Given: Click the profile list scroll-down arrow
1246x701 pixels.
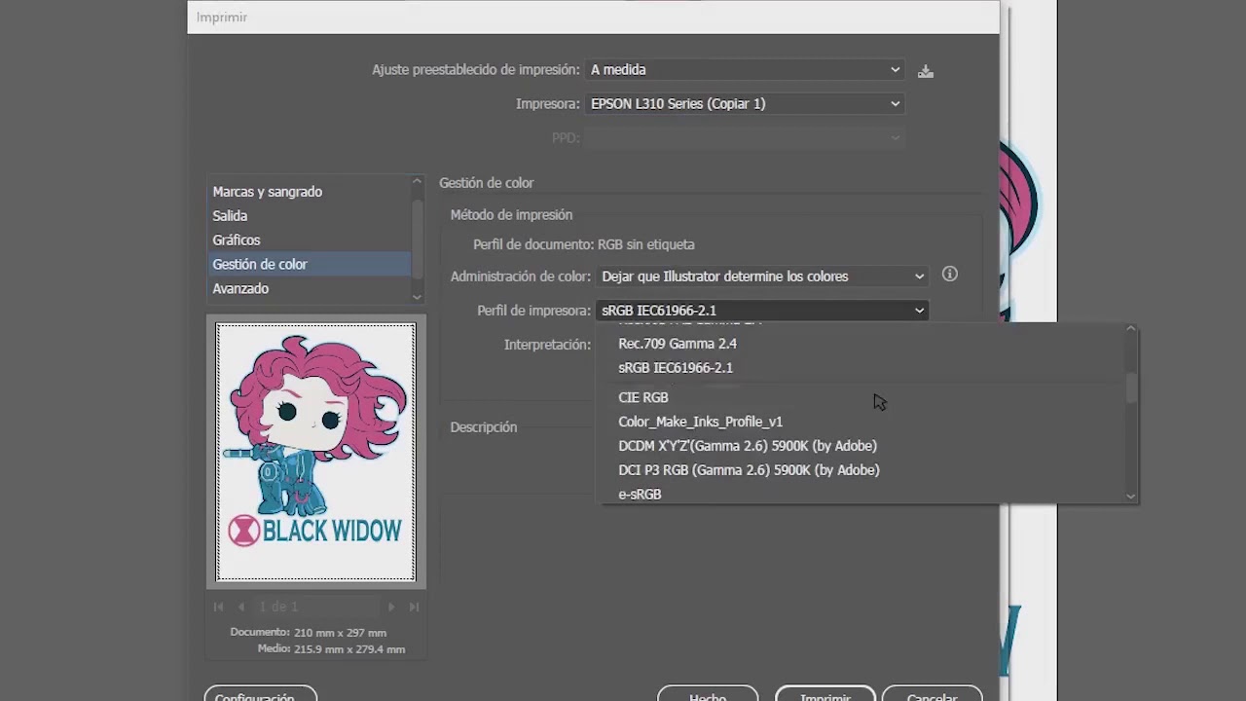Looking at the screenshot, I should (x=1131, y=497).
